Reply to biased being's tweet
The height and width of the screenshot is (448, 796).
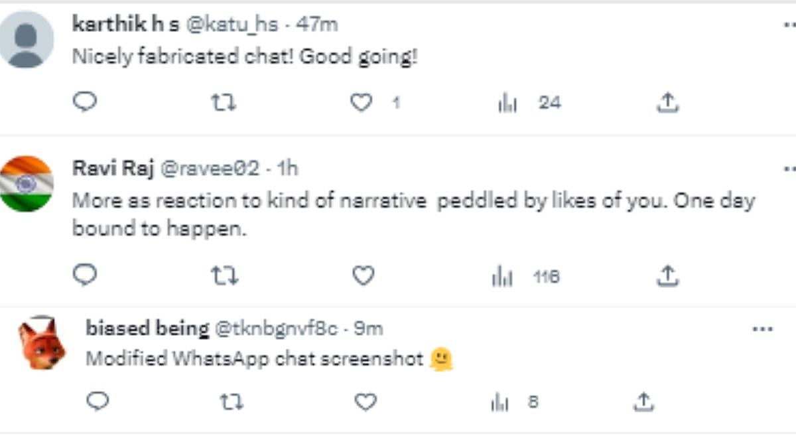[x=98, y=402]
